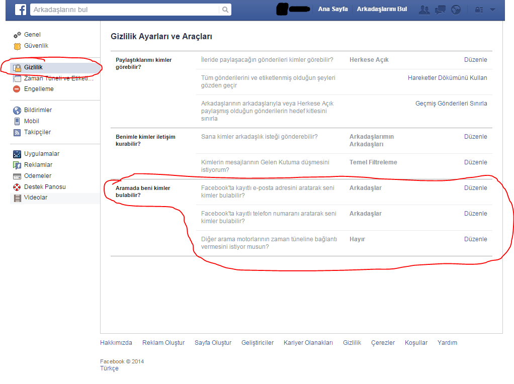The height and width of the screenshot is (384, 514).
Task: Edit Temel Filtreleme inbox setting
Action: (475, 162)
